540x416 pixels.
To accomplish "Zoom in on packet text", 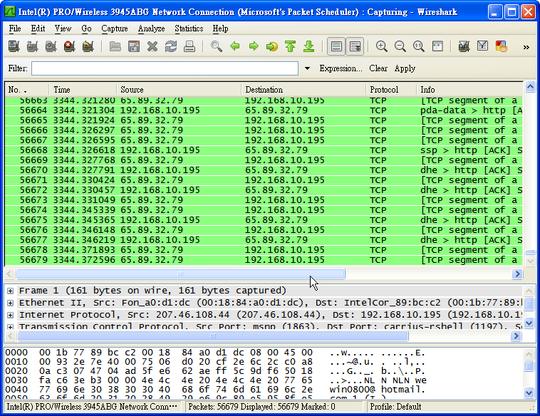I will [382, 46].
